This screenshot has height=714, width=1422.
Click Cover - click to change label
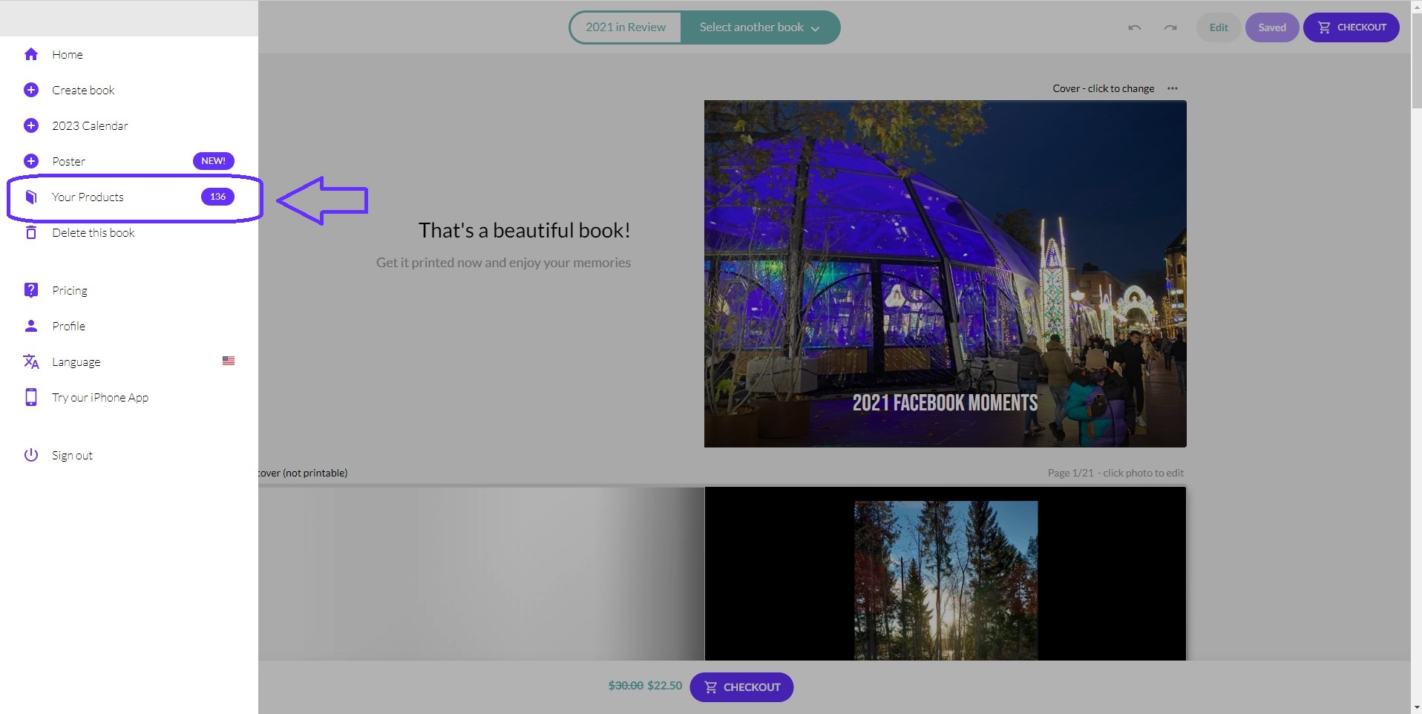(1103, 88)
